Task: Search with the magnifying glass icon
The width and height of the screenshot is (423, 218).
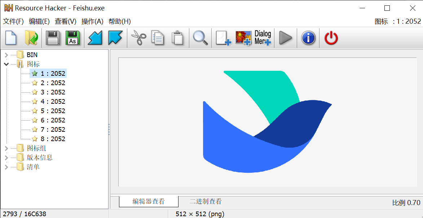Action: coord(200,38)
